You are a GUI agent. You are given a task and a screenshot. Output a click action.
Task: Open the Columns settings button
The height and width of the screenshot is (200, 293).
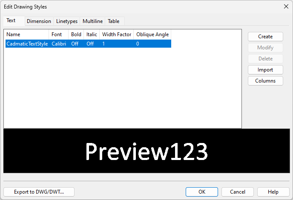[x=265, y=81]
